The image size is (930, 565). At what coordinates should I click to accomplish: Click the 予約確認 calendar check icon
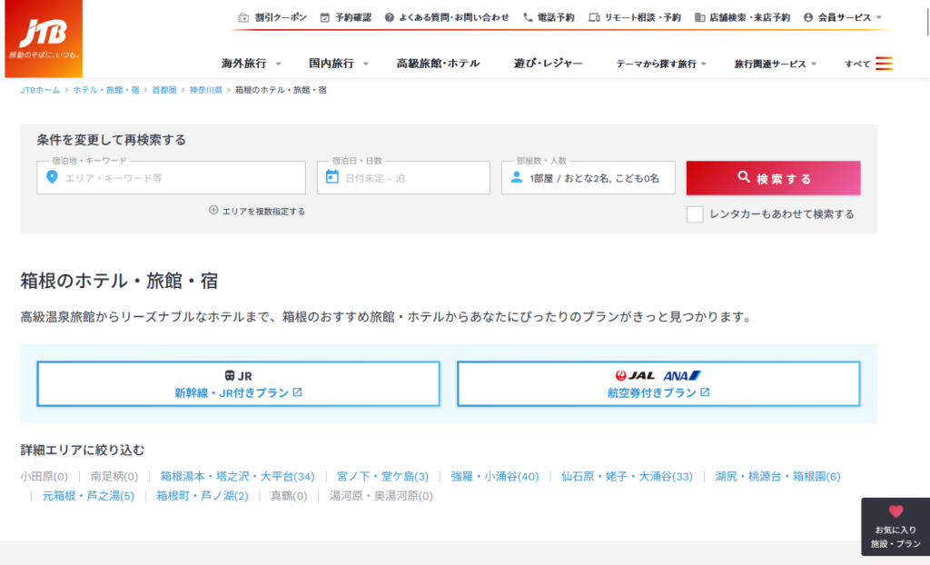click(325, 17)
